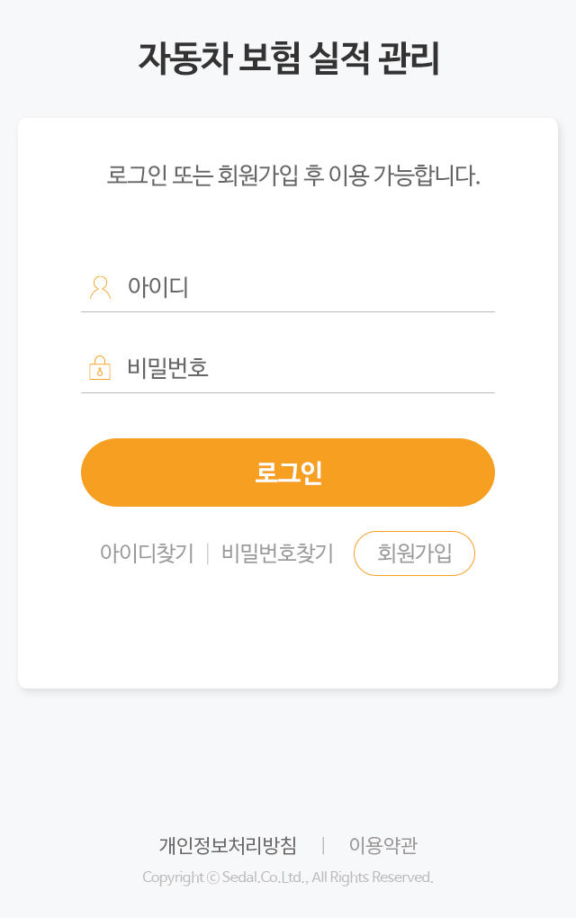The height and width of the screenshot is (918, 576).
Task: Open the 개인정보처리방침 footer link
Action: 228,845
